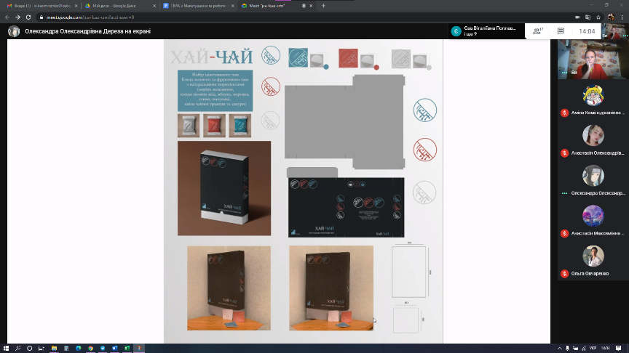Click Анастасія Олександрівна's avatar tile
The width and height of the screenshot is (629, 353).
click(x=593, y=141)
